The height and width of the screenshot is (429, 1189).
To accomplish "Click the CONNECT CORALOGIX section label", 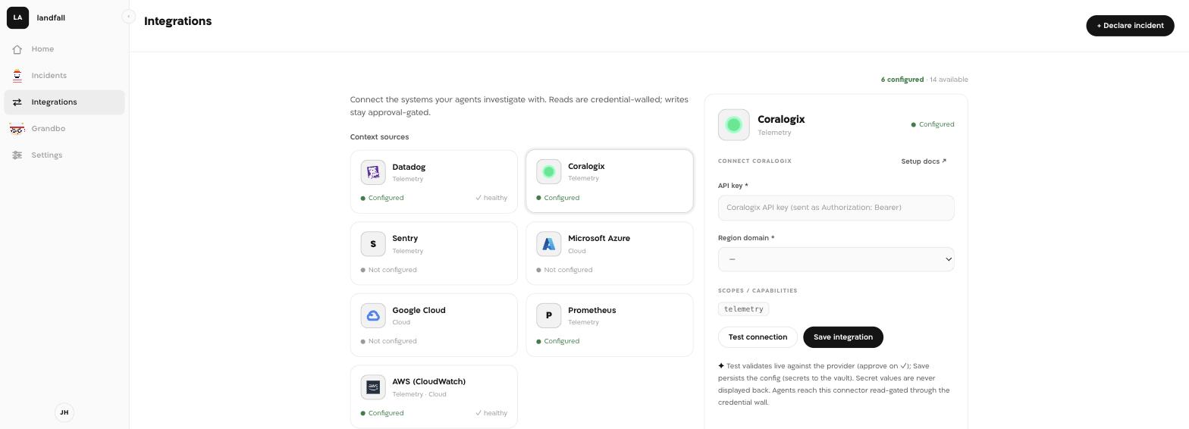I will [754, 161].
